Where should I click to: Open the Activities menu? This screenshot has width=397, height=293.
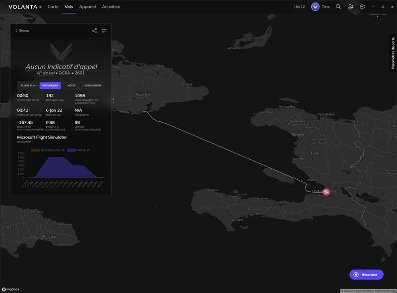(111, 7)
